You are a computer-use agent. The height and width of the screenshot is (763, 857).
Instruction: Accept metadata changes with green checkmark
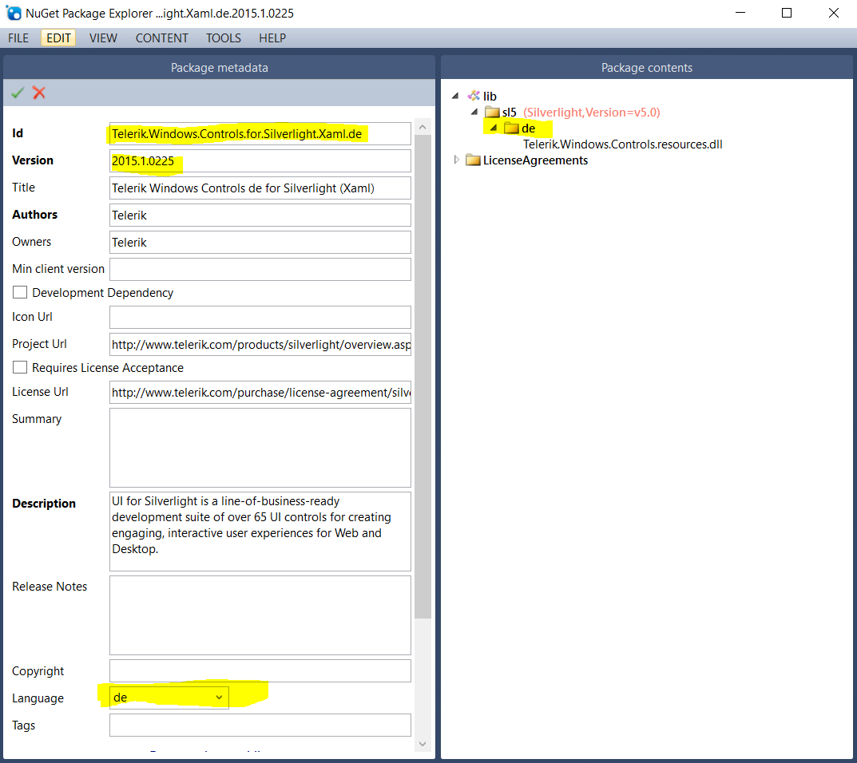click(18, 93)
